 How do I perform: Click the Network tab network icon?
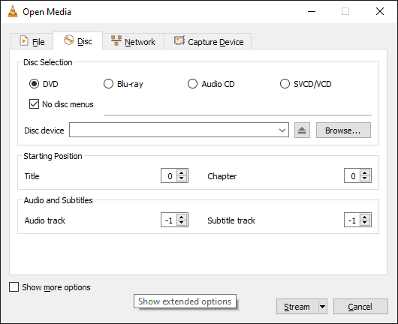click(x=116, y=40)
